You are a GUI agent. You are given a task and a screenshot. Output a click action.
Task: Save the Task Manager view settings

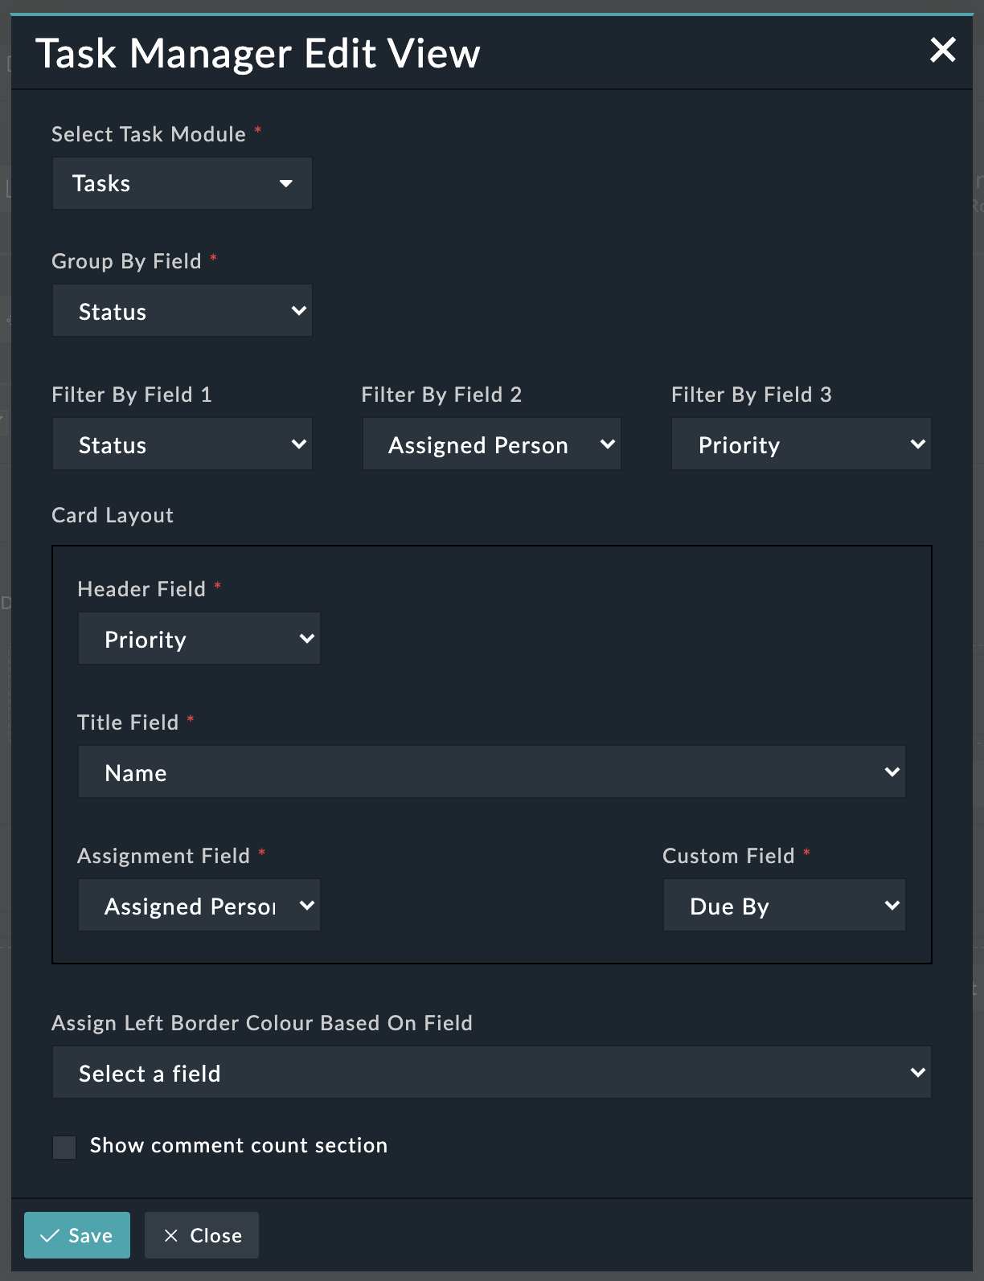tap(77, 1235)
